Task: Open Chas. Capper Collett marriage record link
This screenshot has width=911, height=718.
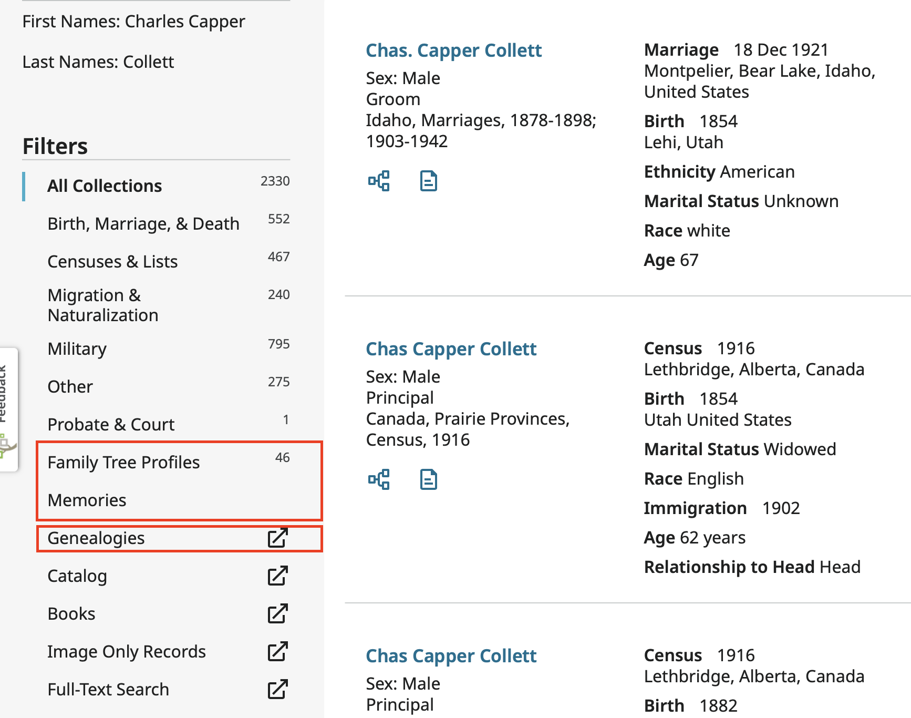Action: coord(453,50)
